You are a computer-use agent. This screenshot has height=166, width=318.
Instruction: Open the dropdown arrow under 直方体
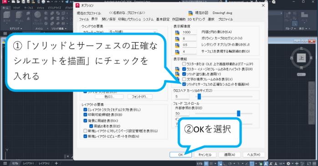tap(7, 24)
